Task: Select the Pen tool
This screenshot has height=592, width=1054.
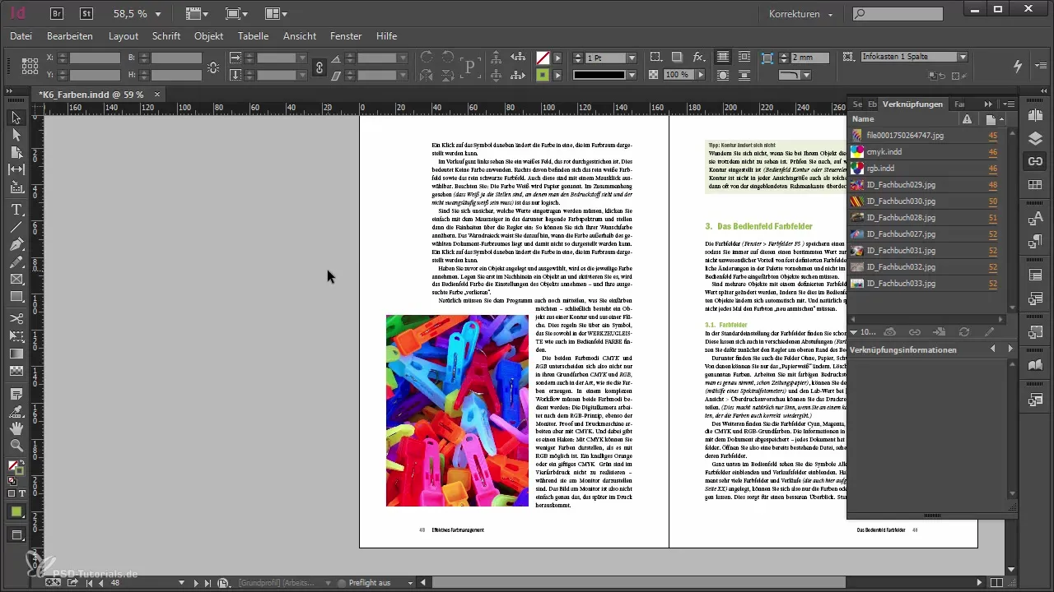Action: [x=16, y=244]
